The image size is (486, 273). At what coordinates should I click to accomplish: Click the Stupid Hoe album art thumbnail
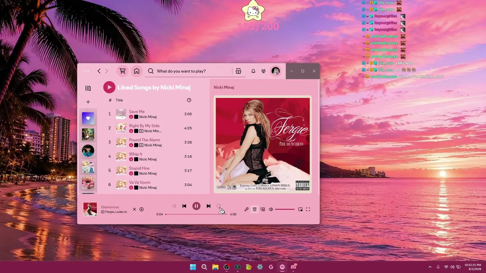(121, 171)
